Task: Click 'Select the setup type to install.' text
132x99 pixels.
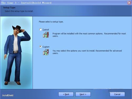Action: click(x=19, y=11)
